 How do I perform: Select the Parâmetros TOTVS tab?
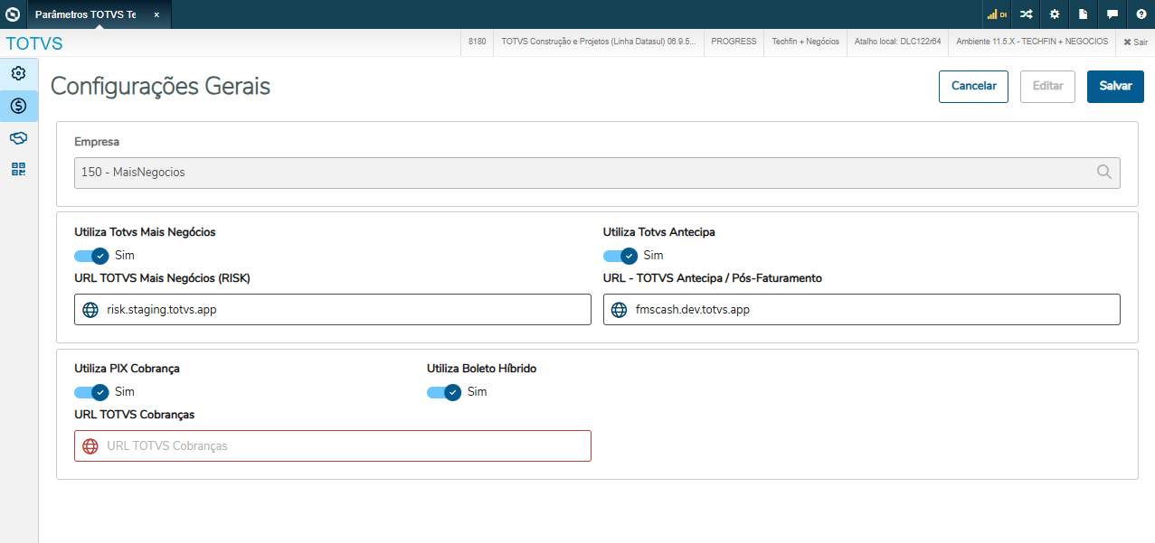[86, 14]
